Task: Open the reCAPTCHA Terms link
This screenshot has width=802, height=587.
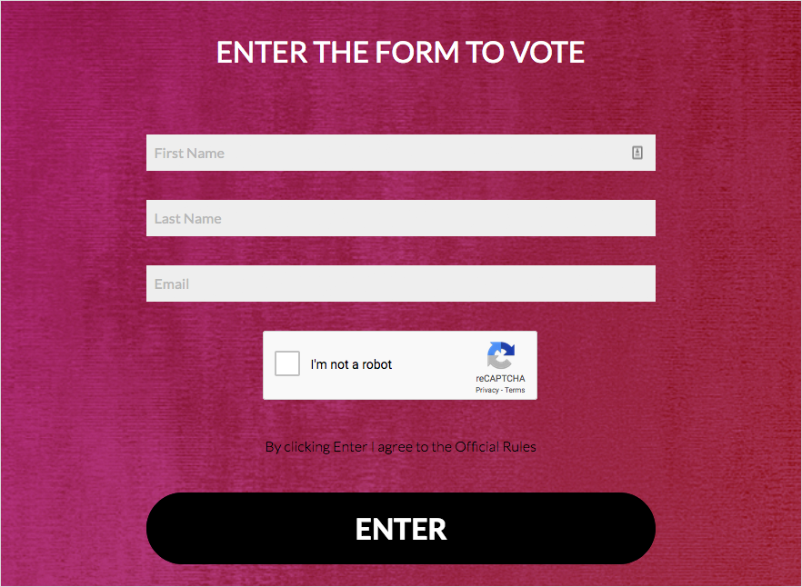Action: point(515,390)
